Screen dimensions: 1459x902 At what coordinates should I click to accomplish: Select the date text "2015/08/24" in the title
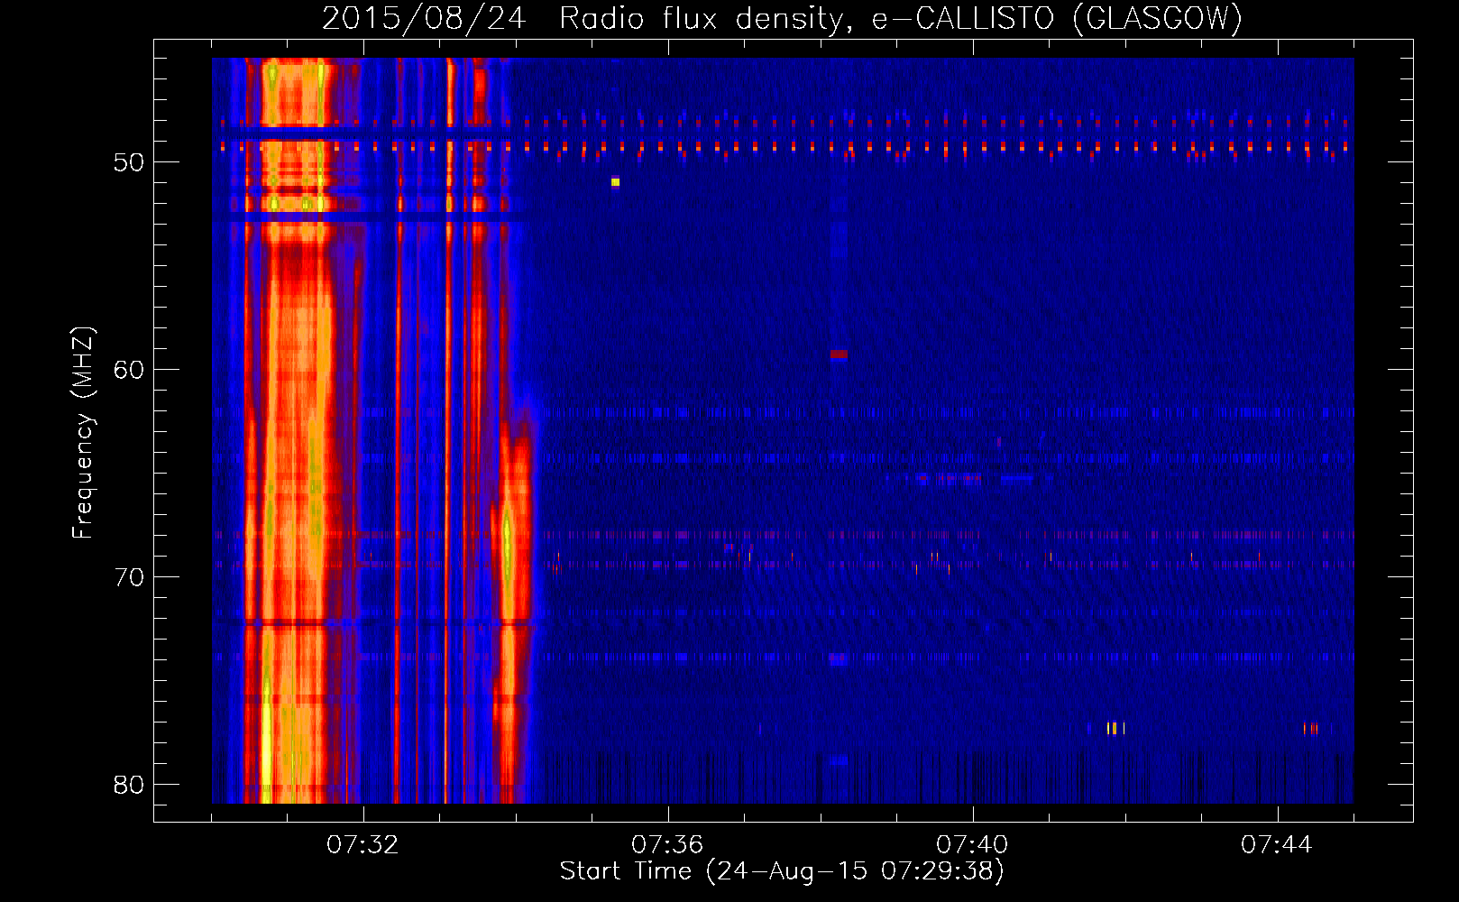(x=424, y=19)
